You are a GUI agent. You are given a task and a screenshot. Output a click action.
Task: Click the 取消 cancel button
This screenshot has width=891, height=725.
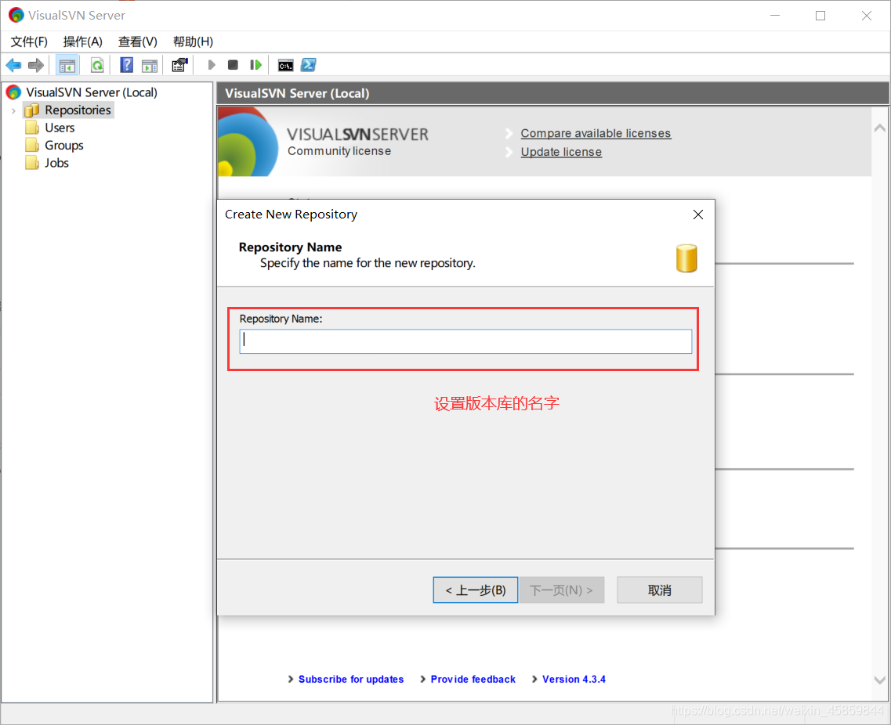tap(659, 590)
